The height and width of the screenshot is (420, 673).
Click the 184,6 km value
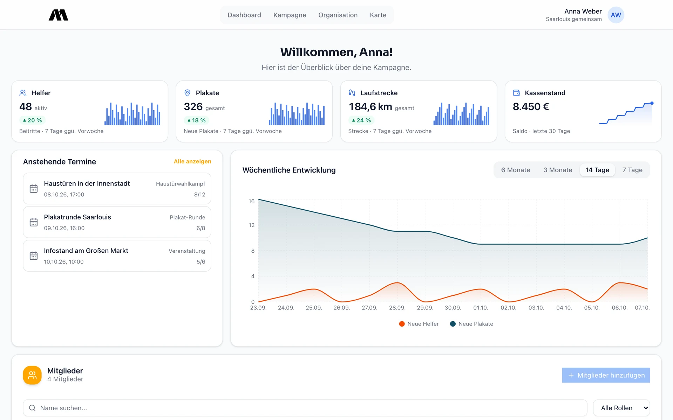(x=370, y=107)
